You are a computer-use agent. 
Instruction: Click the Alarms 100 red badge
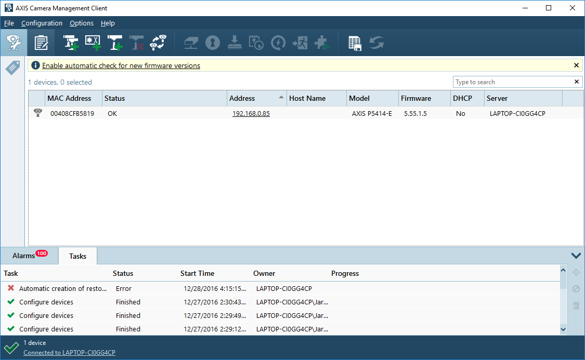(42, 254)
